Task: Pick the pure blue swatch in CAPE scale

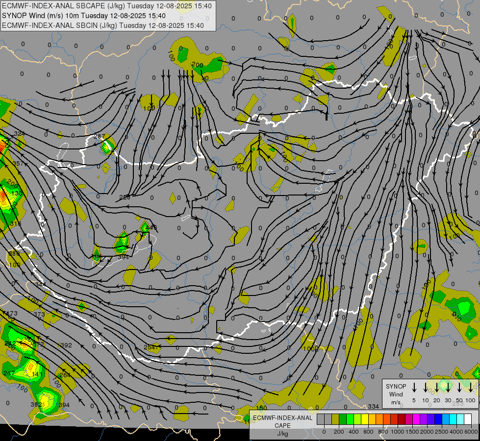Action: (438, 419)
